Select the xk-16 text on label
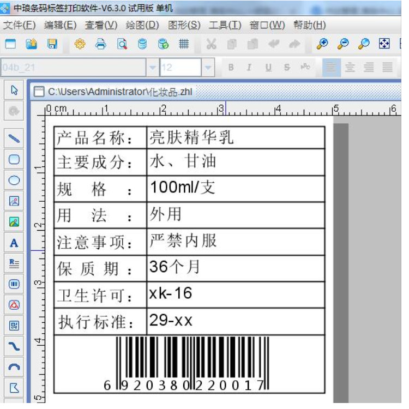The width and height of the screenshot is (409, 409). coord(171,293)
